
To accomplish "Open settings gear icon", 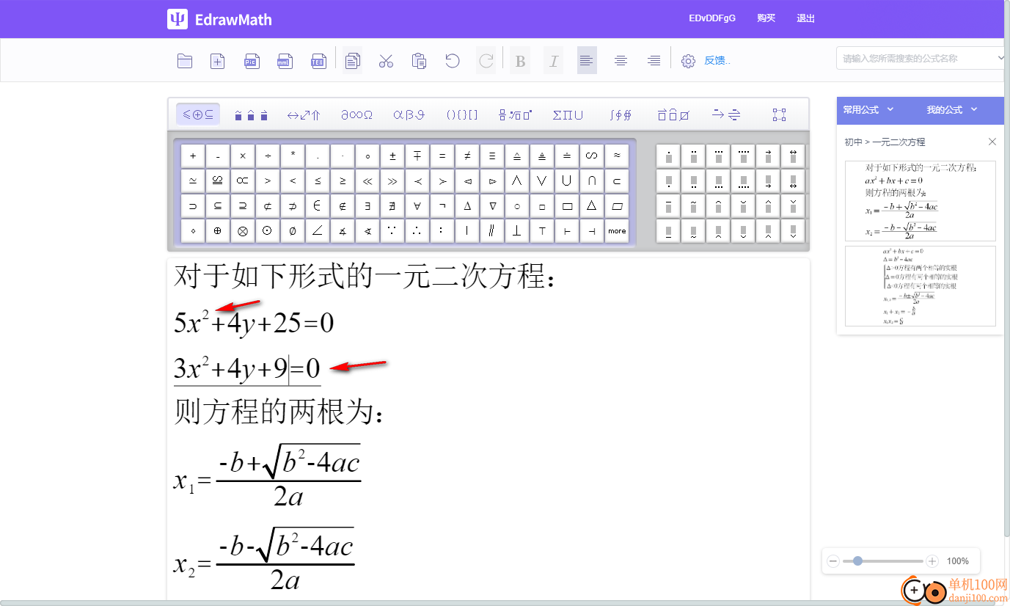I will [x=688, y=61].
